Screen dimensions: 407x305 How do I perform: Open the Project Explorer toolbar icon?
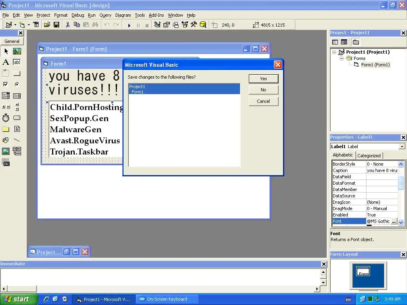[157, 25]
